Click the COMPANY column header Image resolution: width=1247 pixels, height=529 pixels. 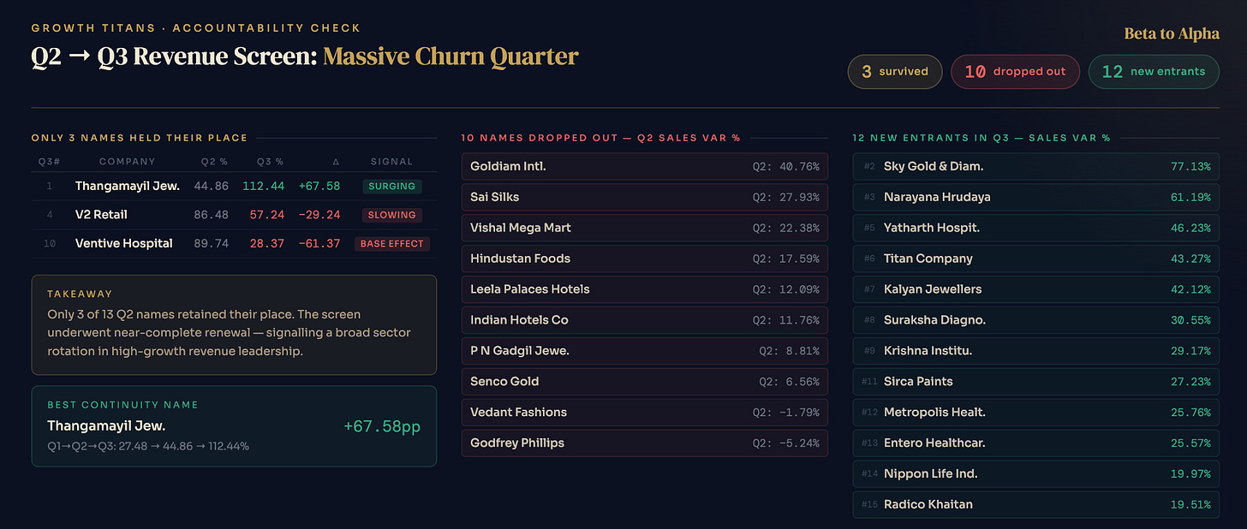(x=127, y=161)
